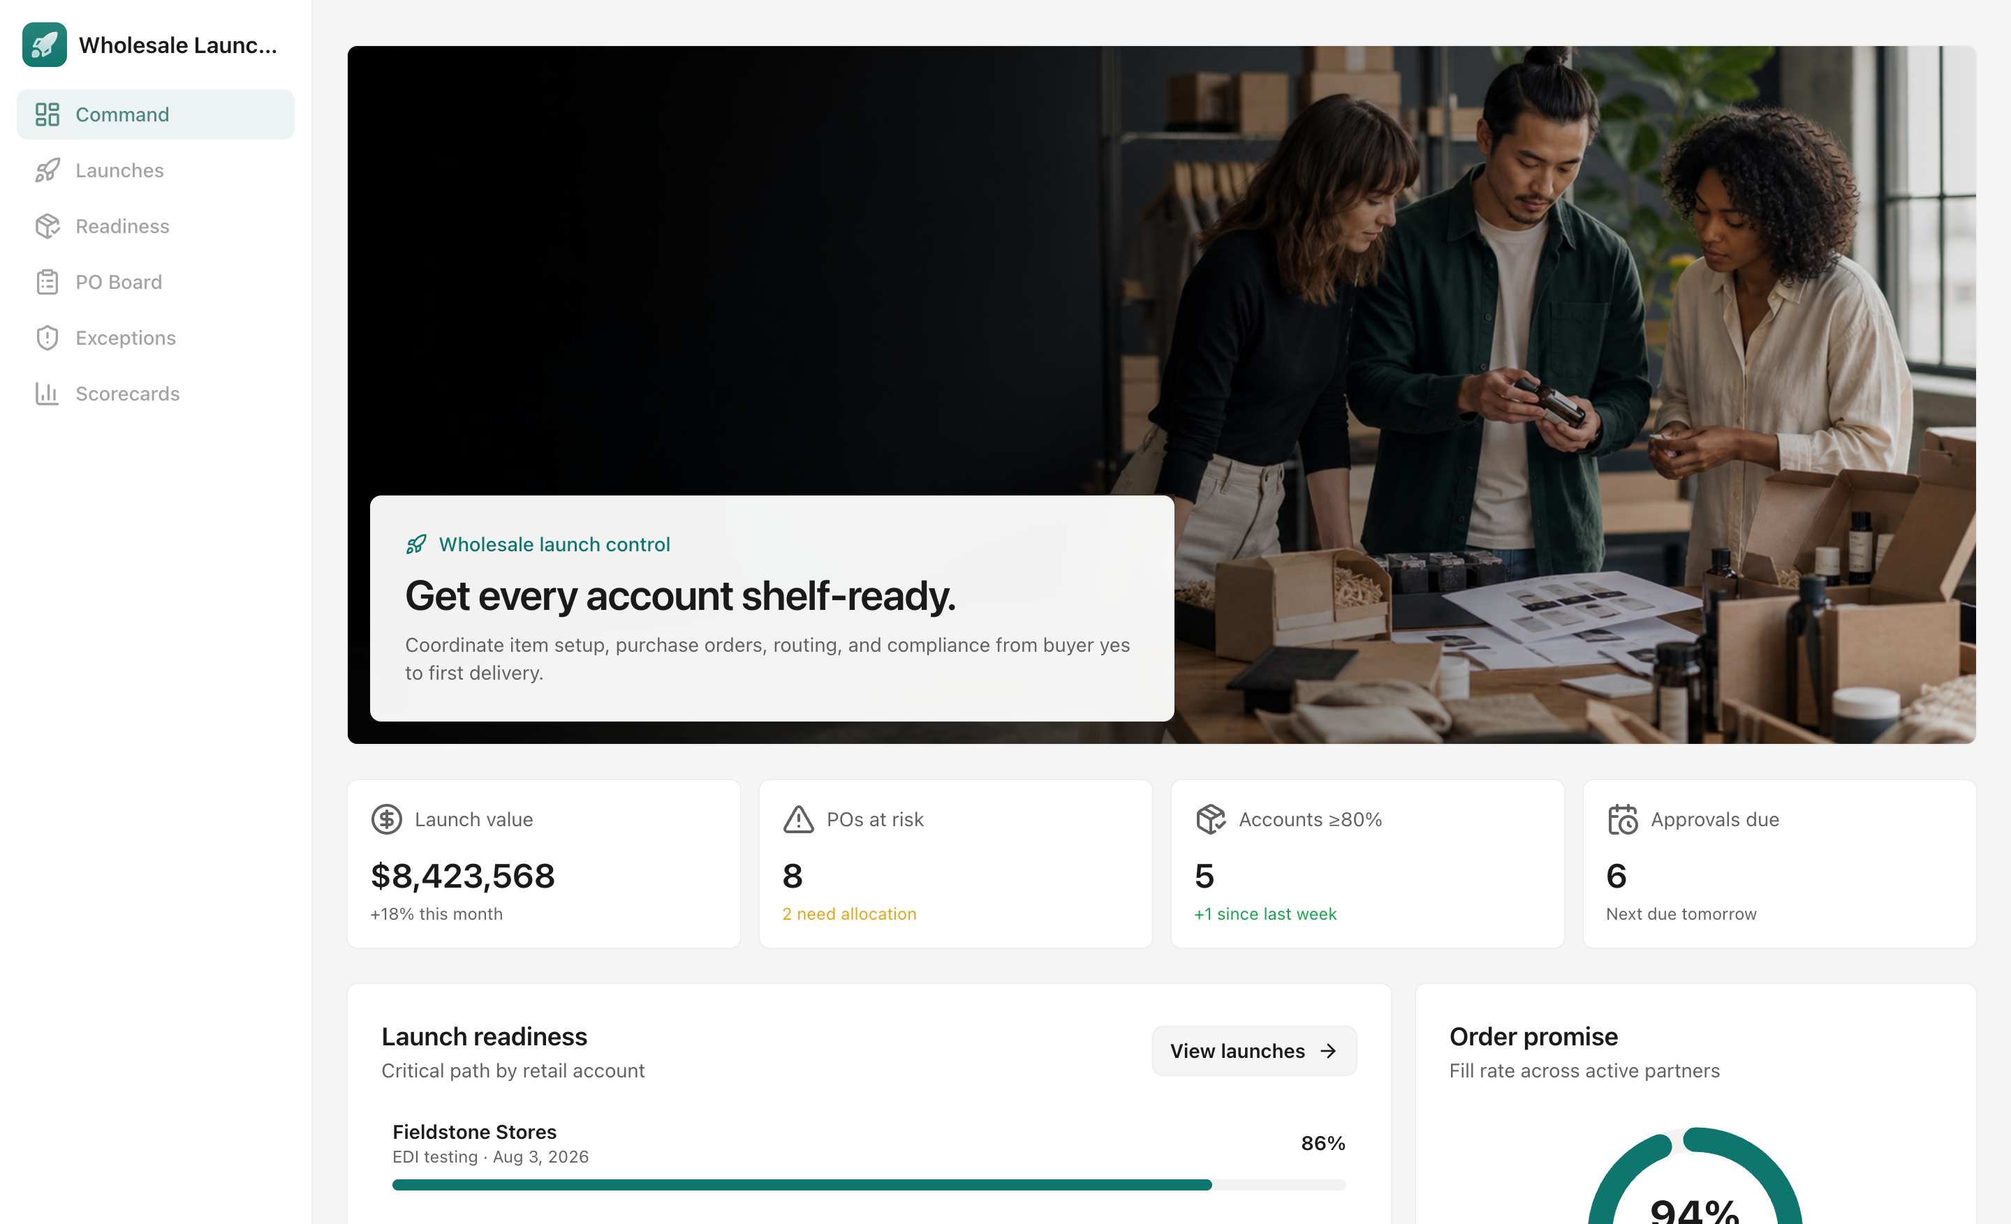Click the "Get every account shelf-ready." headline
The image size is (2011, 1224).
[680, 596]
